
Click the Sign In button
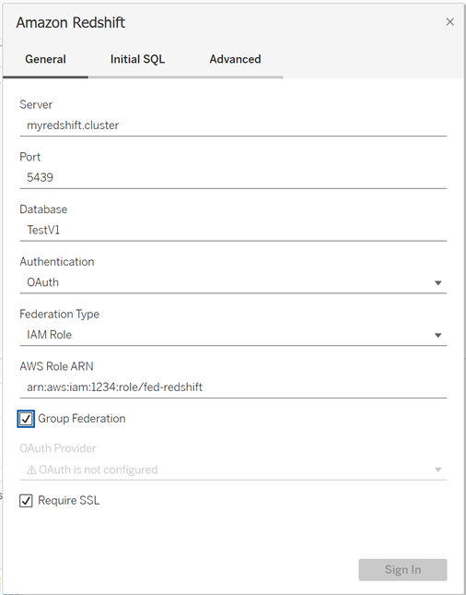(x=402, y=569)
